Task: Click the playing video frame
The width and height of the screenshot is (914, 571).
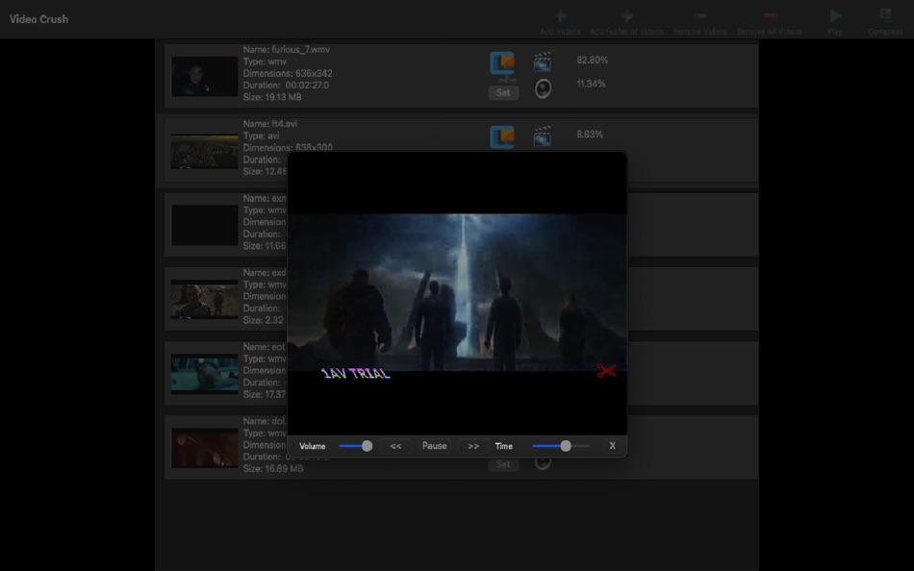Action: click(457, 292)
